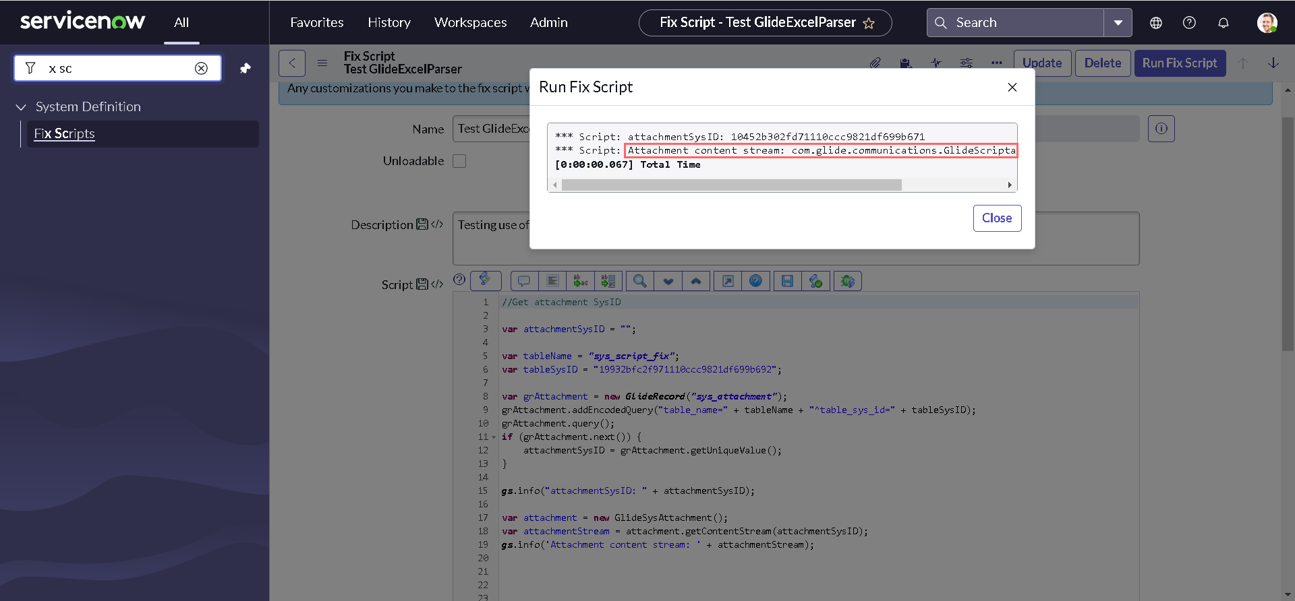Open the activity stream pulse icon
This screenshot has width=1295, height=601.
coord(936,63)
